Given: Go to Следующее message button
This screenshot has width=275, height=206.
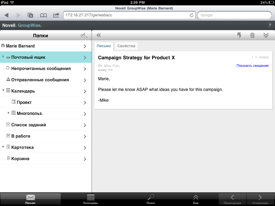Looking at the screenshot, I should click(260, 199).
